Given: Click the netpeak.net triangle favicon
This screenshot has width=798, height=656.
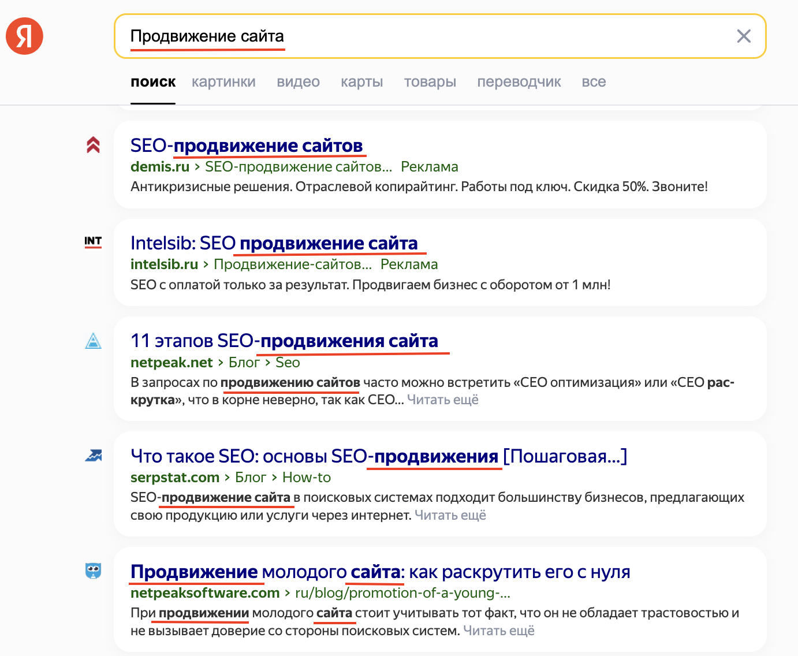Looking at the screenshot, I should [93, 341].
